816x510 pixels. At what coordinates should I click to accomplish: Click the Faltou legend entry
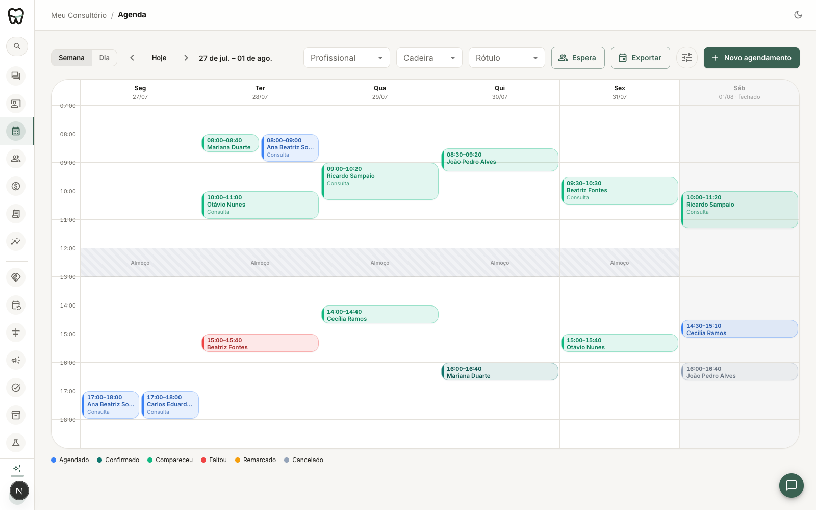point(214,460)
